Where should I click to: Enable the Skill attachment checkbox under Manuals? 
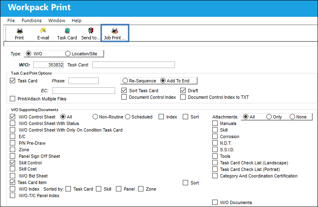[215, 130]
